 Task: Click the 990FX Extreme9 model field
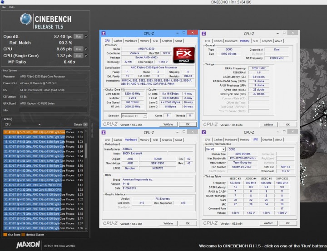point(145,154)
